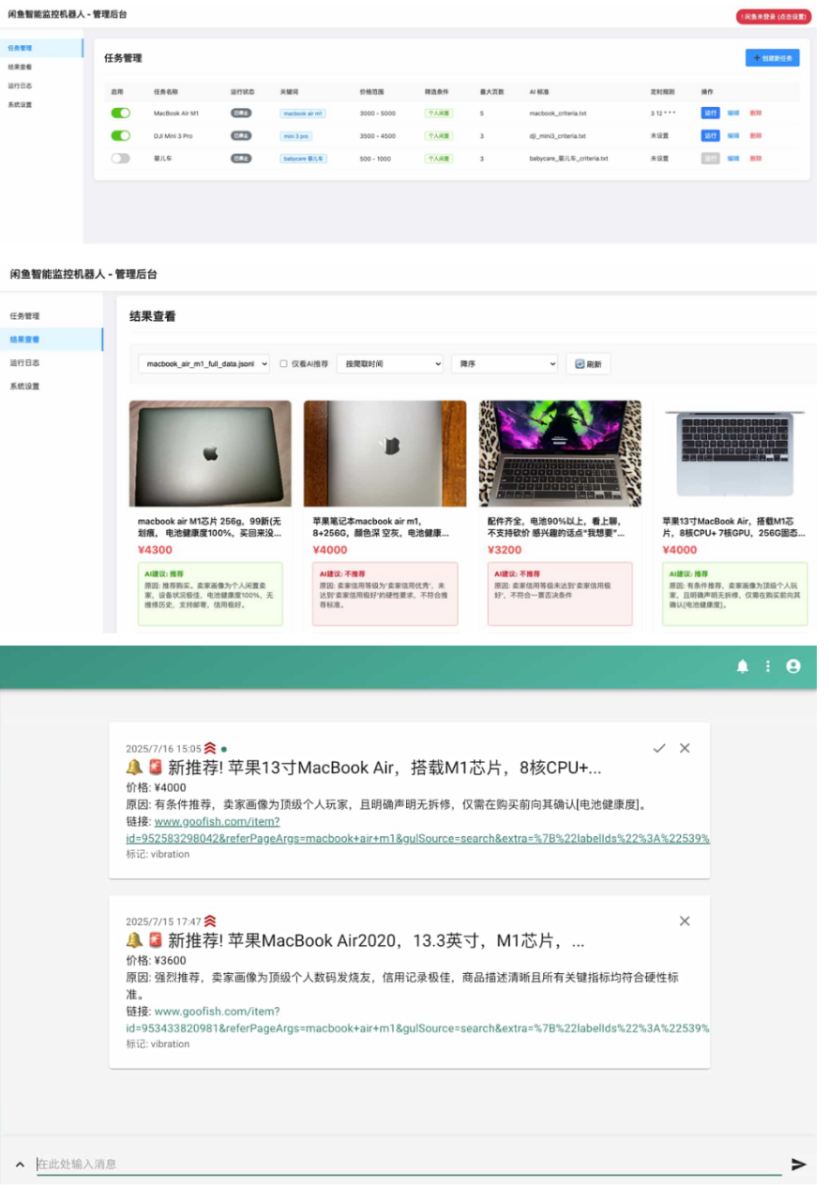
Task: Open goofish link with id=953433820981
Action: (x=417, y=1020)
